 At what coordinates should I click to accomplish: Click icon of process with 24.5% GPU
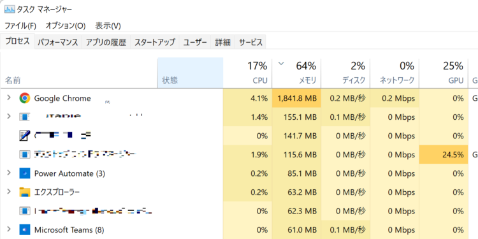(x=25, y=155)
